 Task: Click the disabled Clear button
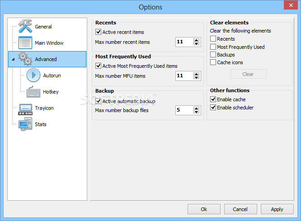249,74
